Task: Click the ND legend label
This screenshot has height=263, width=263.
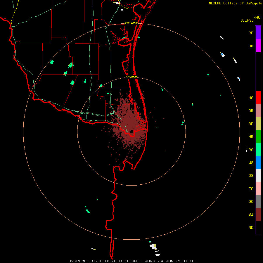Action: tap(251, 228)
